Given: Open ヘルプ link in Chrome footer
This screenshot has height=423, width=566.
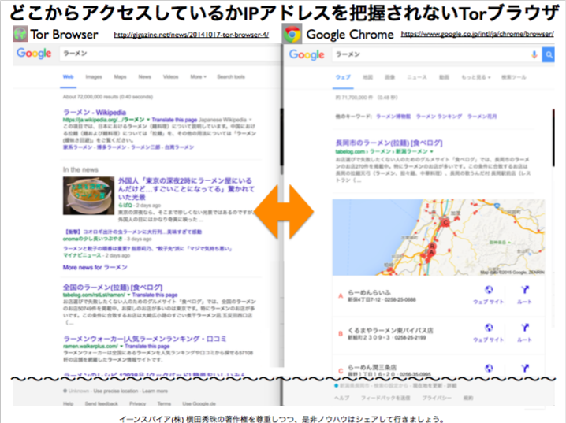Looking at the screenshot, I should click(341, 398).
